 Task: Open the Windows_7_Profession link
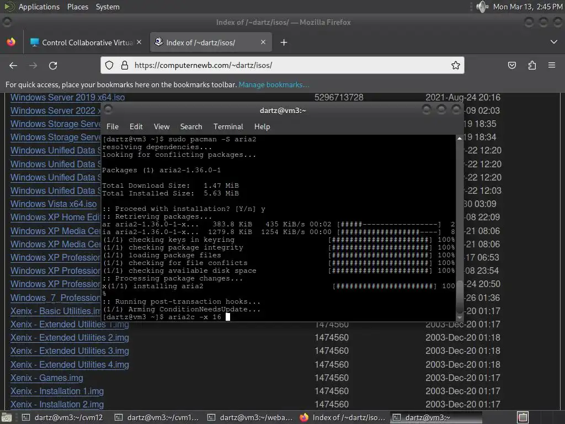tap(56, 298)
